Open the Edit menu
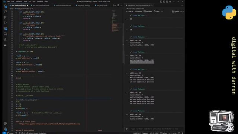238x134 pixels. tap(13, 1)
